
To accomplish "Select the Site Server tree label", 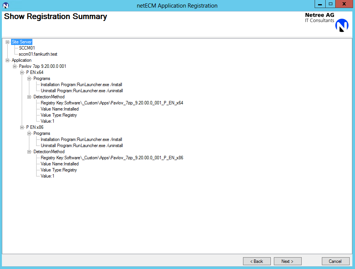I will 22,42.
